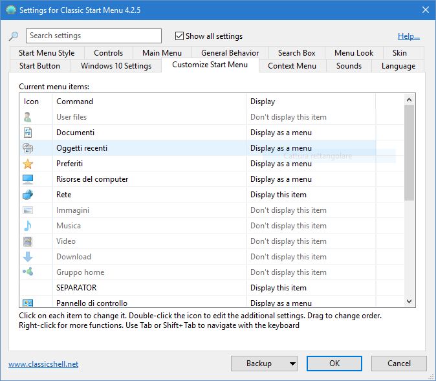Select the Pannello di controllo command

click(149, 301)
